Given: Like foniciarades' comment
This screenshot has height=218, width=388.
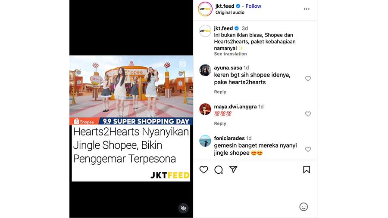Looking at the screenshot, I should point(308,149).
